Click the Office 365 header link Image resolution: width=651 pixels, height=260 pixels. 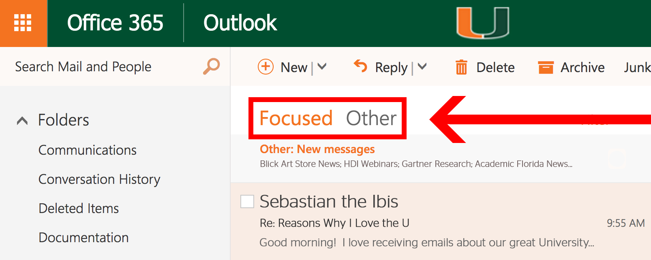(x=115, y=23)
